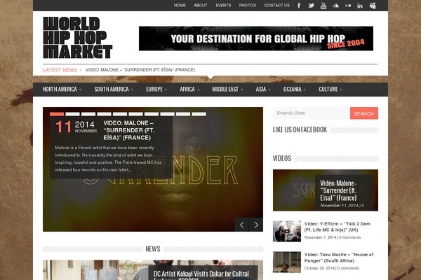The width and height of the screenshot is (421, 280).
Task: Open DC Artist Kokayi Visits Dakar article
Action: coord(201,274)
